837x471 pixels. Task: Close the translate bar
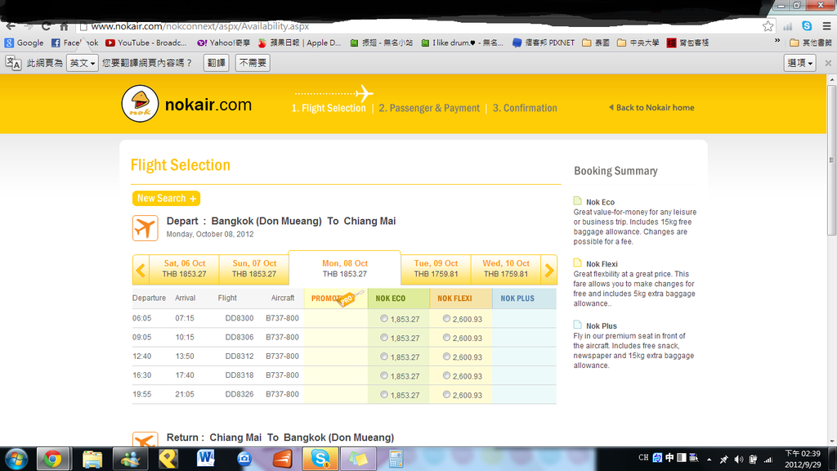coord(828,63)
